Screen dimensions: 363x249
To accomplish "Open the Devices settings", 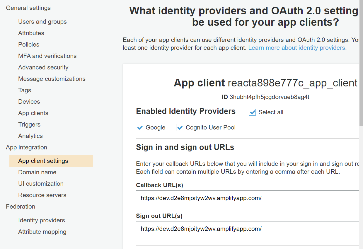I will 29,102.
